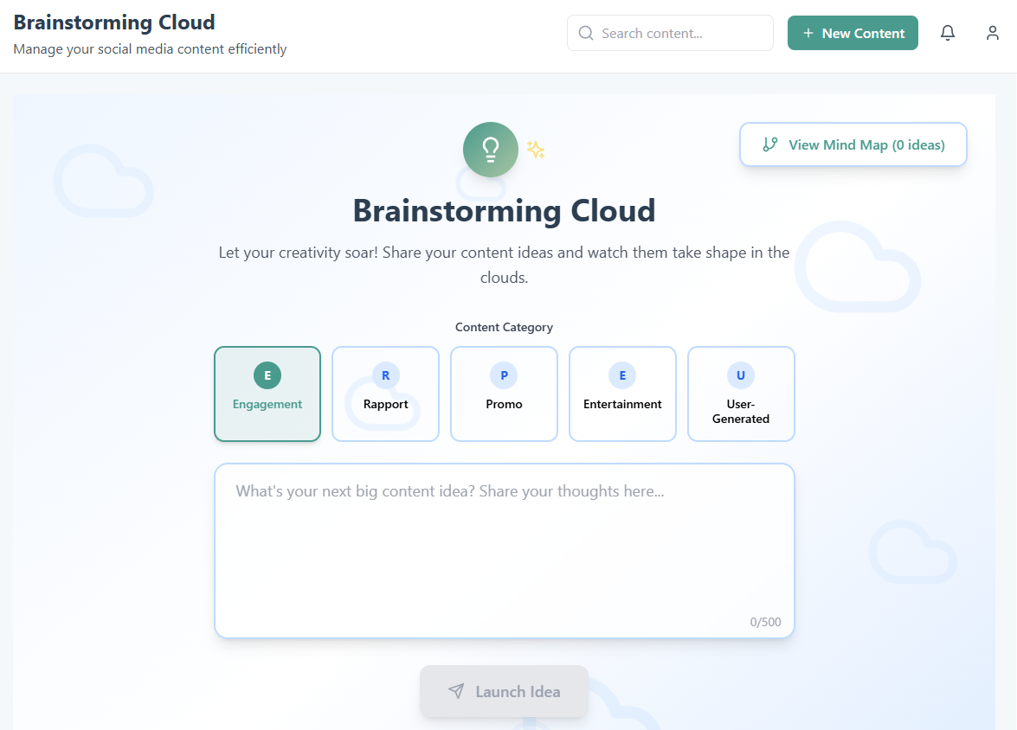Click the New Content button

click(853, 32)
